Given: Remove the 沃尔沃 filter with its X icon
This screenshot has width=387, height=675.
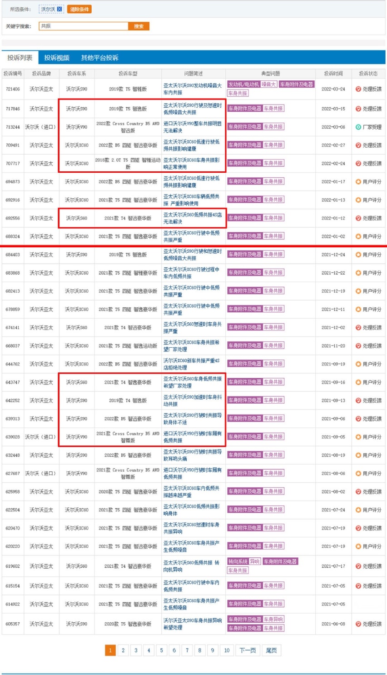Looking at the screenshot, I should [x=60, y=9].
